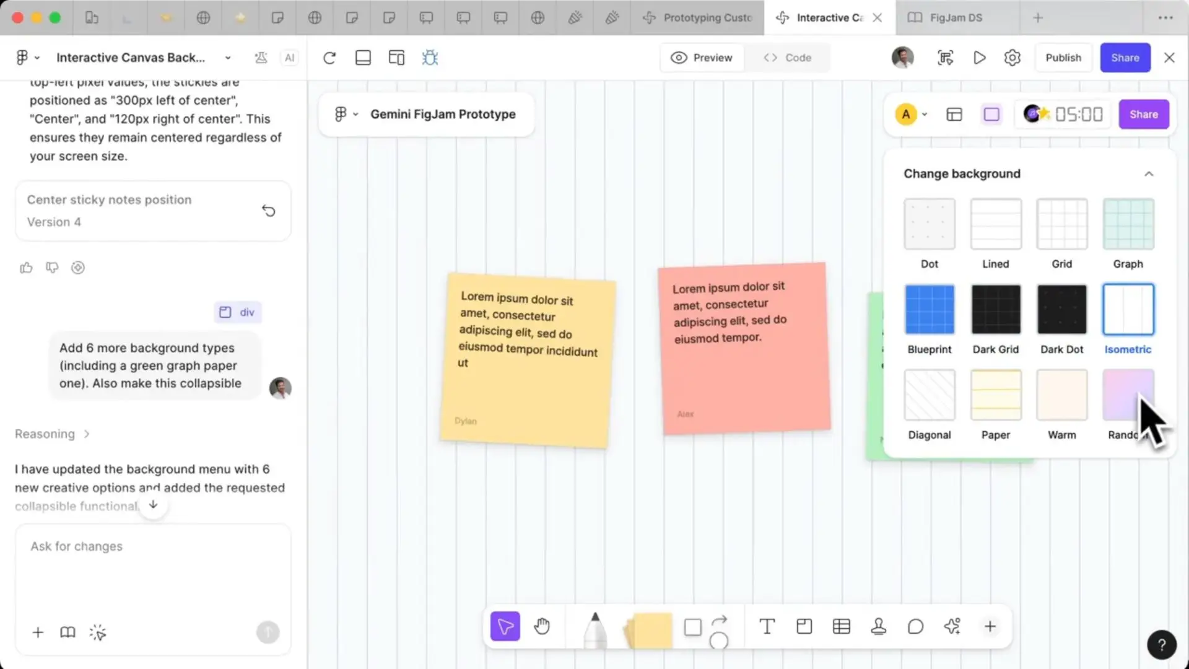This screenshot has width=1189, height=669.
Task: Choose the Dark Dot background swatch
Action: pyautogui.click(x=1061, y=309)
